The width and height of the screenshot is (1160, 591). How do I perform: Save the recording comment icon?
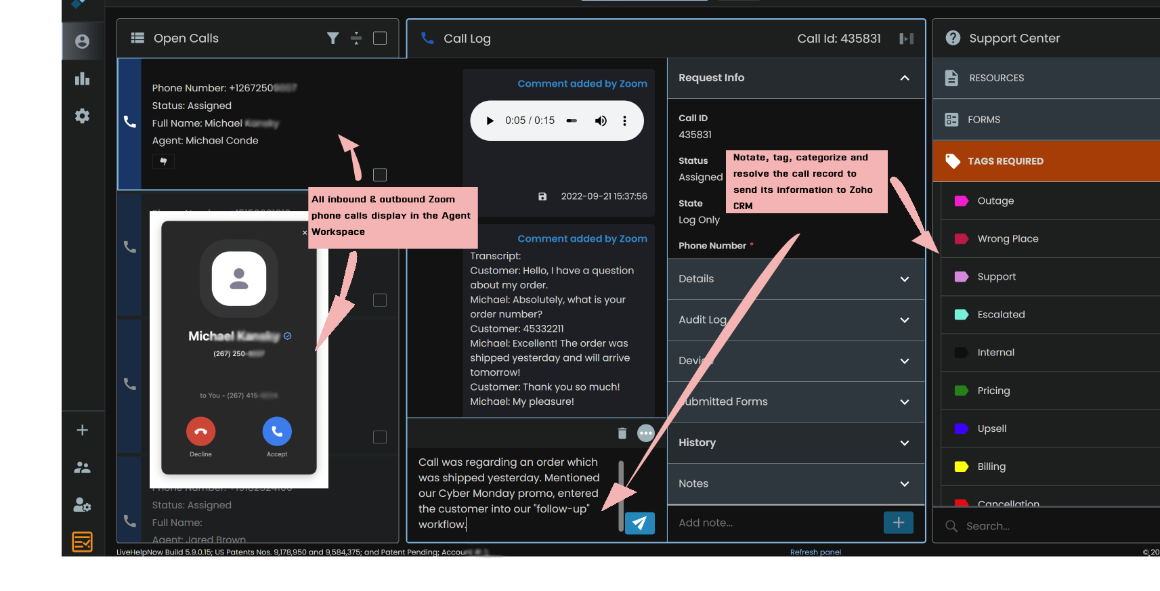click(x=542, y=196)
